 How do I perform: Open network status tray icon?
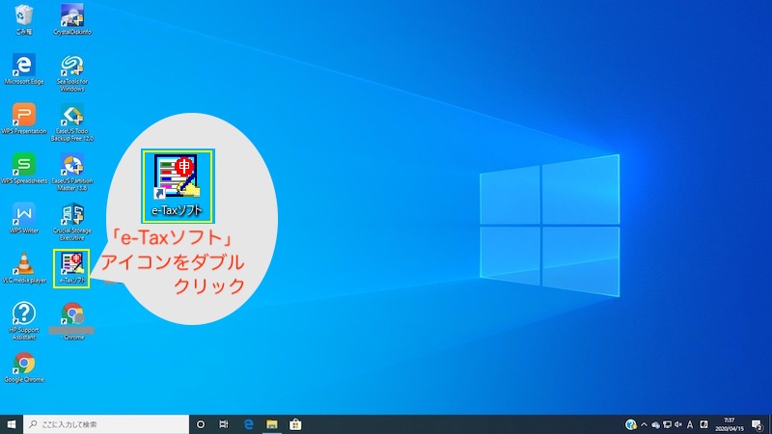(667, 424)
